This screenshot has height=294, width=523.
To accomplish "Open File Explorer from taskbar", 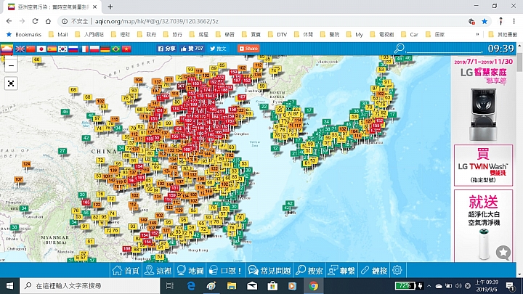I will pos(232,286).
